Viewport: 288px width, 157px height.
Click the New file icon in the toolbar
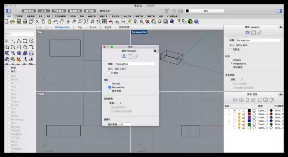(x=6, y=22)
